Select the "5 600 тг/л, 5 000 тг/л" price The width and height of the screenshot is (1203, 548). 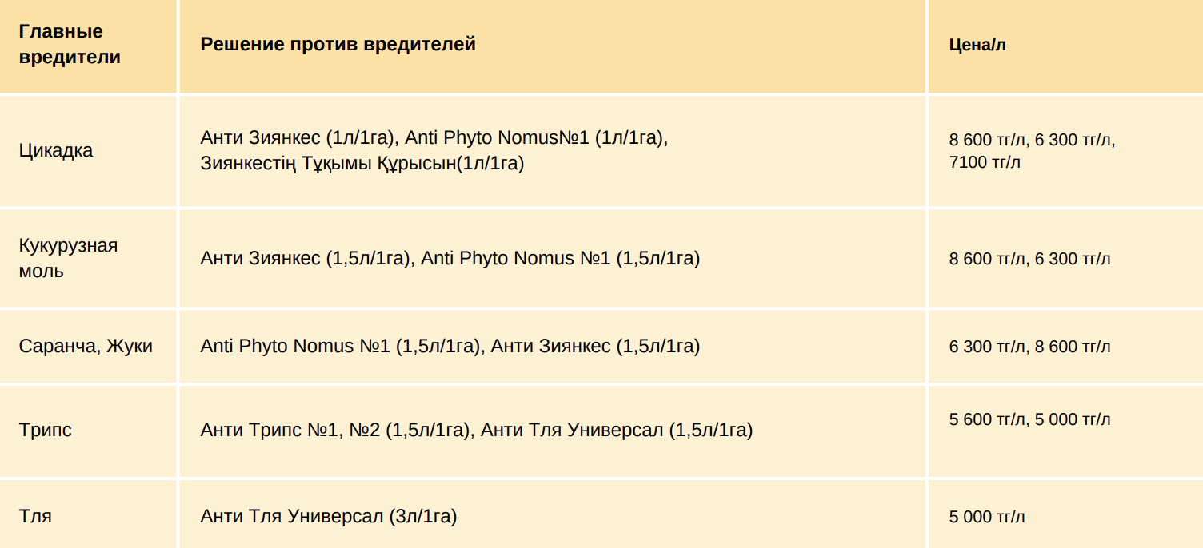point(1029,419)
